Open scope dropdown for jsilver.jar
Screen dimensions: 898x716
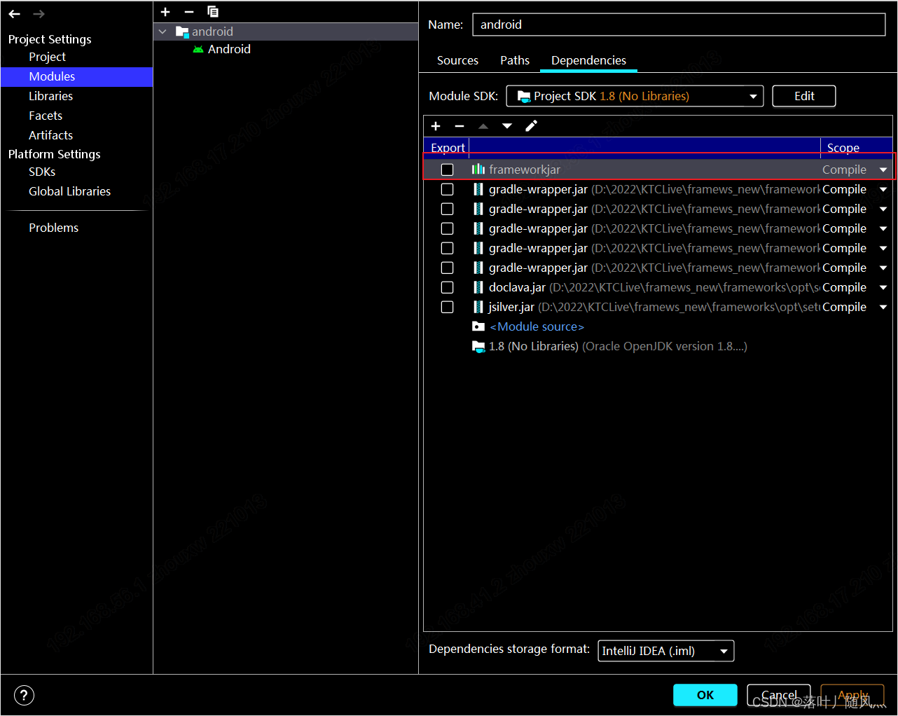(x=883, y=307)
